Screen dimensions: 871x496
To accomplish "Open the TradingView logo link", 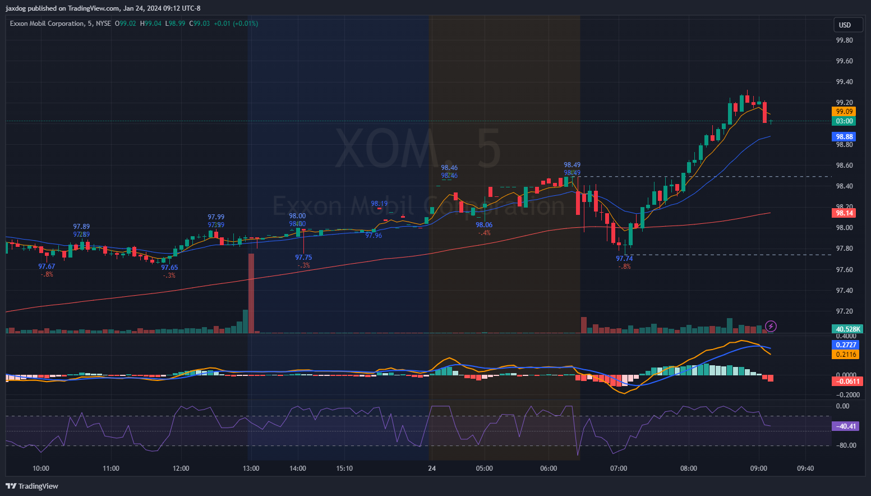I will [x=32, y=486].
